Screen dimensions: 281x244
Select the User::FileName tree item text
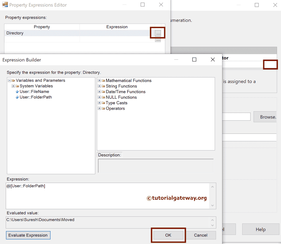pyautogui.click(x=34, y=92)
